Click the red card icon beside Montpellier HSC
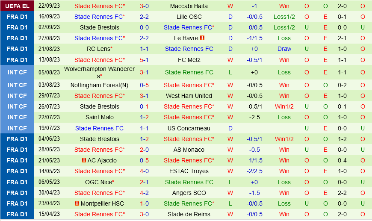 [x=77, y=203]
